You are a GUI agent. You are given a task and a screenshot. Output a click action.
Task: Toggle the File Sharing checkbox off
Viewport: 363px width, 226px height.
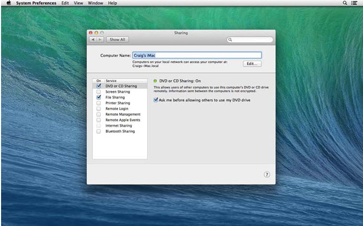tap(98, 98)
